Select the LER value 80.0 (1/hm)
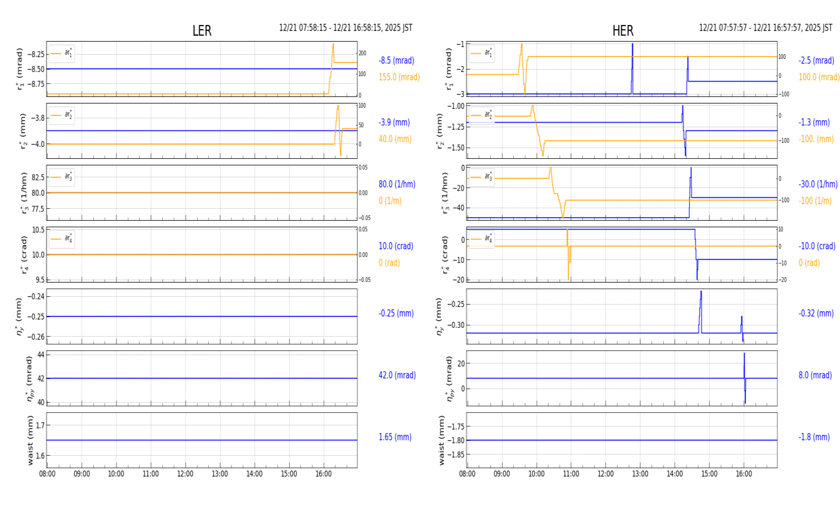The width and height of the screenshot is (840, 514). tap(397, 184)
